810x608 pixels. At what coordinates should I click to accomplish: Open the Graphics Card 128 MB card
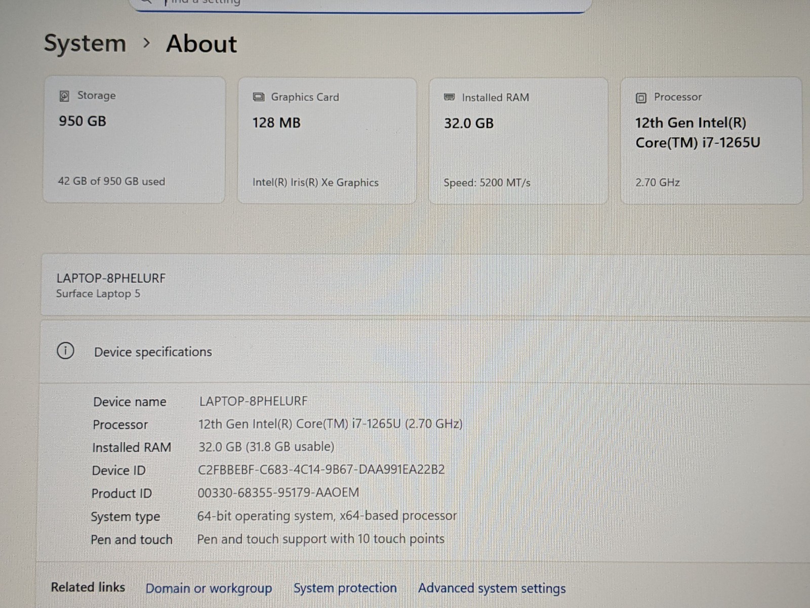327,140
